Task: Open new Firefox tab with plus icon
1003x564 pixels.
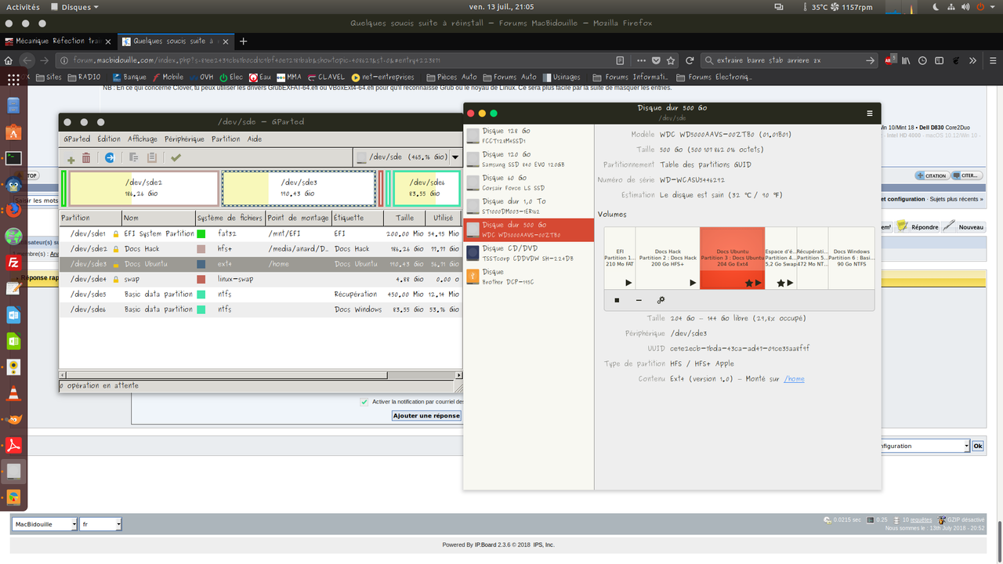Action: (244, 42)
